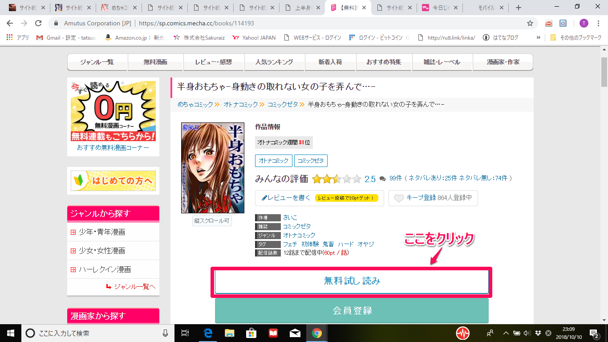This screenshot has height=342, width=608.
Task: Open 人気ランキング in the site menu
Action: [x=275, y=62]
